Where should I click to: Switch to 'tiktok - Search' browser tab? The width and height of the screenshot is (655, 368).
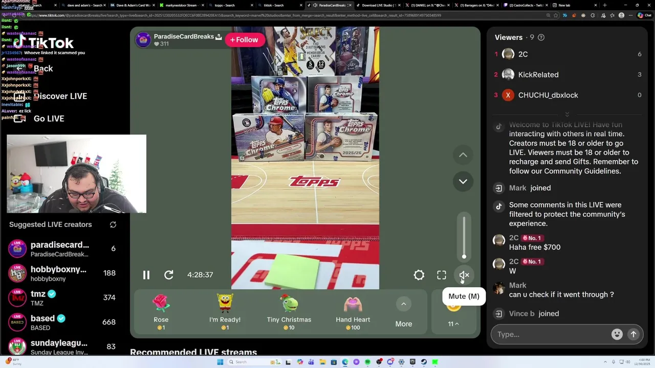pyautogui.click(x=279, y=5)
